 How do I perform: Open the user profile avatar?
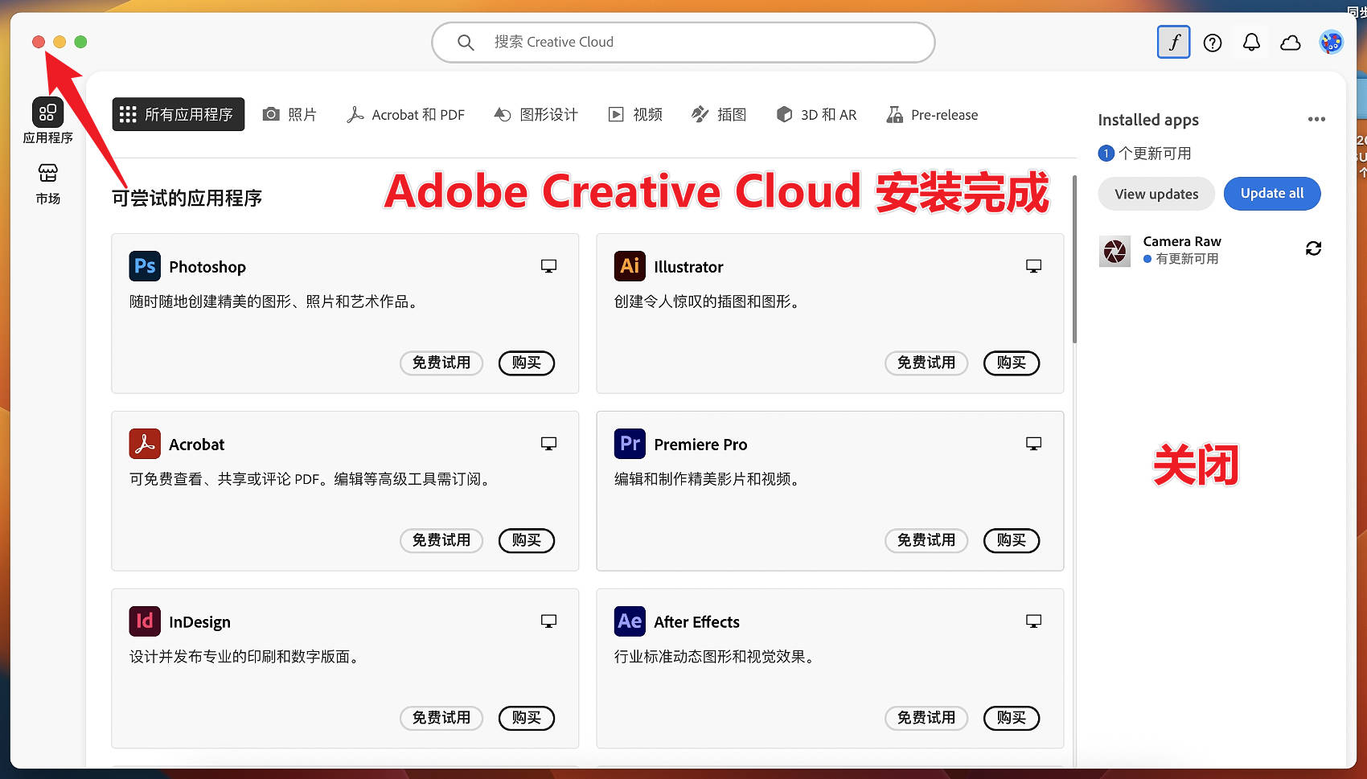click(x=1331, y=42)
